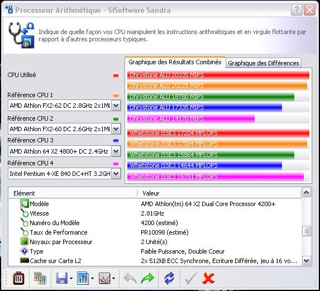The image size is (320, 291).
Task: Open the dropdown arrow next to bar chart icon
Action: point(93,278)
